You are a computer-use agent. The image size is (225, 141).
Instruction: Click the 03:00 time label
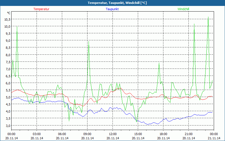[37, 134]
